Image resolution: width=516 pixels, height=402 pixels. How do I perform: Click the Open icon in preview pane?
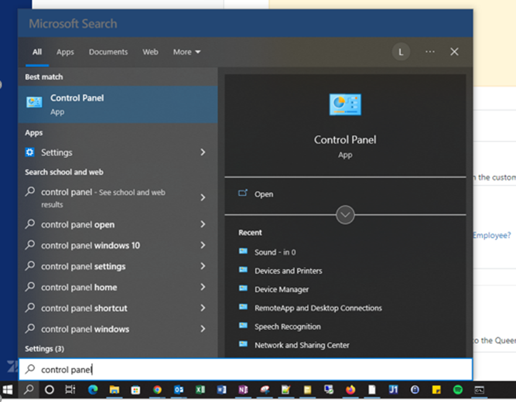tap(243, 193)
